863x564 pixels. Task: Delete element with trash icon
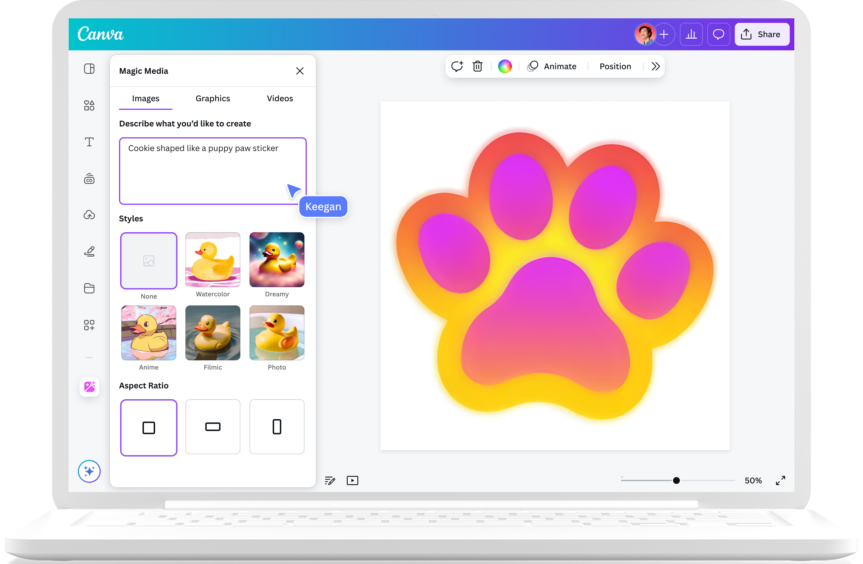coord(478,66)
